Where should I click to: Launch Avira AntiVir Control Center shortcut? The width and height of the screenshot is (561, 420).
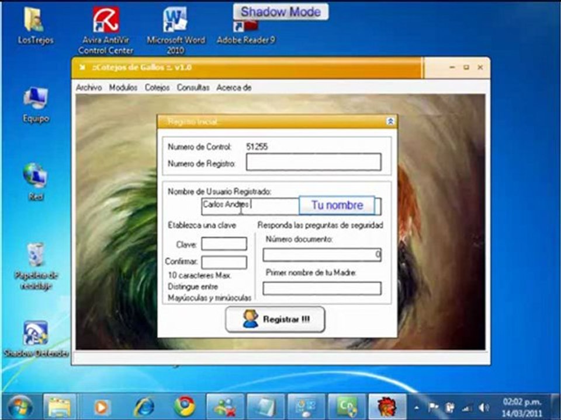(x=106, y=30)
